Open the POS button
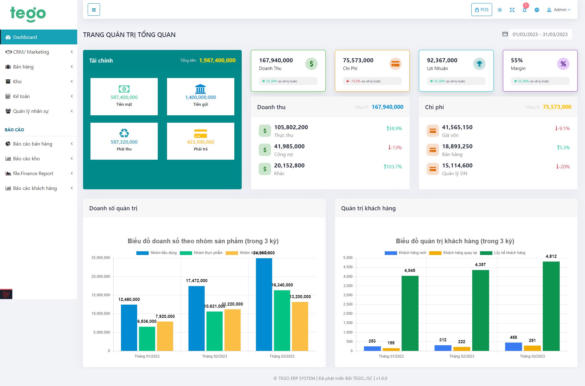 point(482,10)
